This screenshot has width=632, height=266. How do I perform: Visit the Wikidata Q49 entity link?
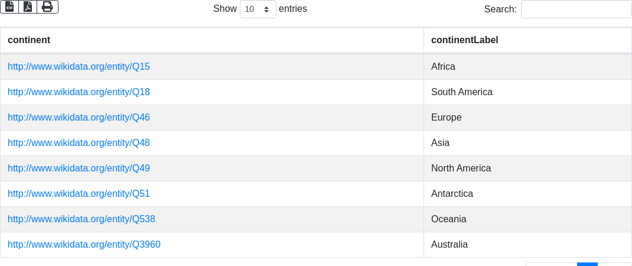point(79,168)
